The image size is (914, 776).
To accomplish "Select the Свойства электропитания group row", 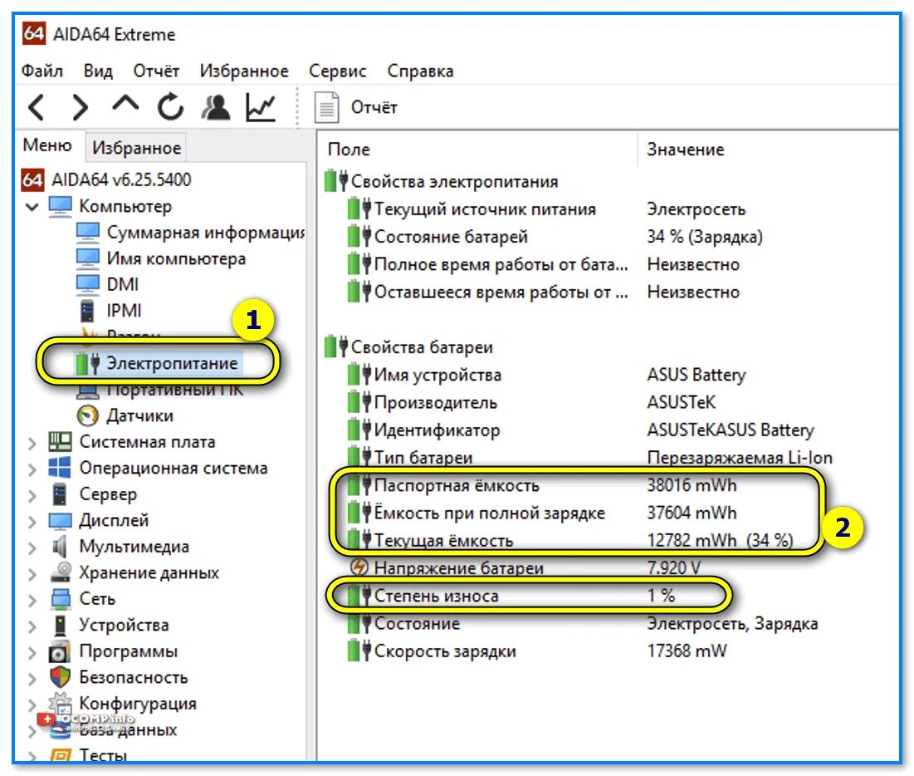I will 442,181.
